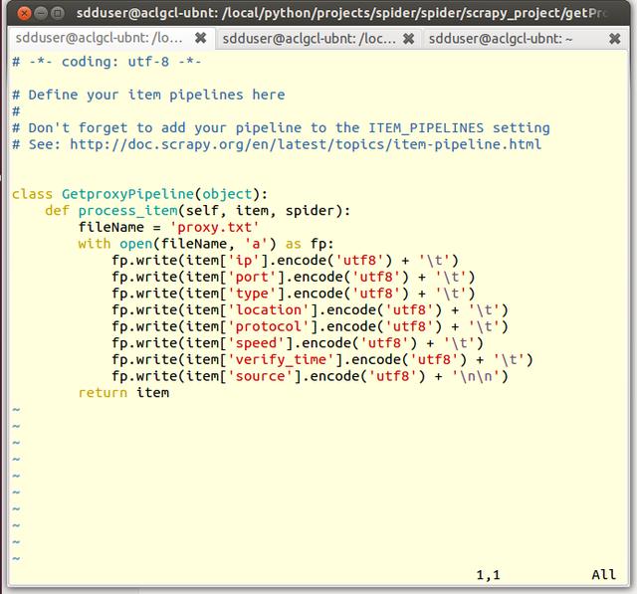
Task: Place cursor on the process_item function name
Action: point(127,211)
